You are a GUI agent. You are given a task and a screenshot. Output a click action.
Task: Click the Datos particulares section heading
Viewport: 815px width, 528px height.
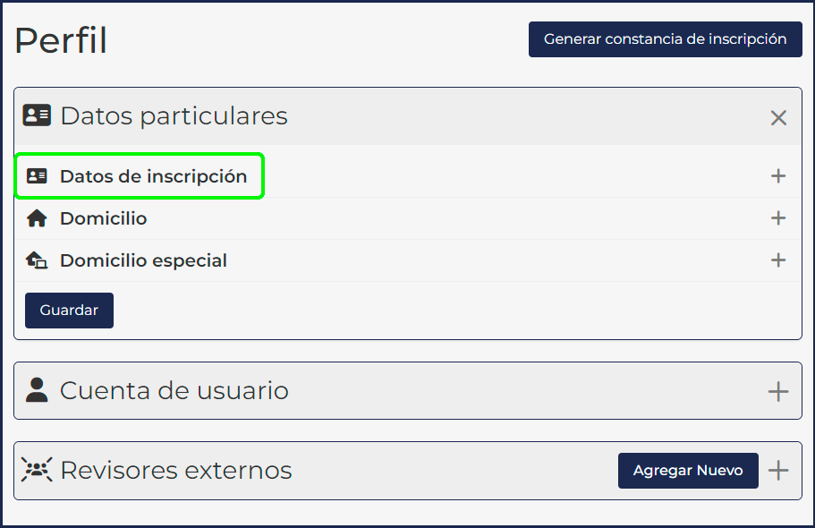(x=174, y=116)
